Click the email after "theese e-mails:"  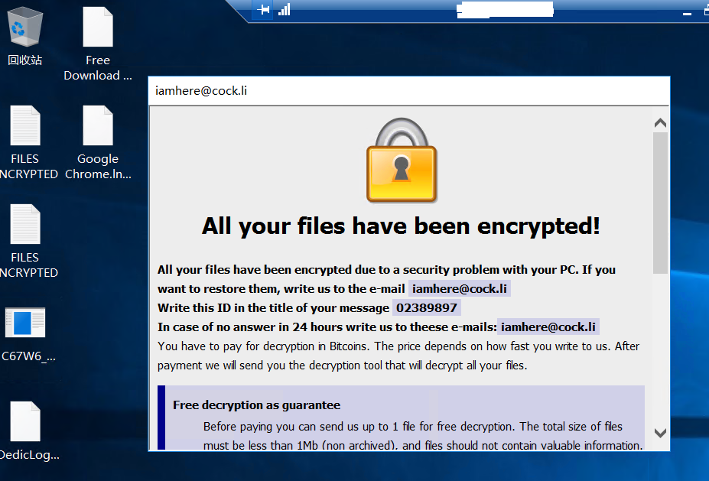pos(548,327)
